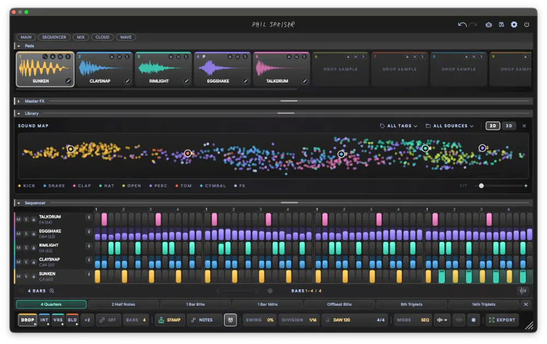Open the library books icon
Image resolution: width=547 pixels, height=344 pixels.
click(501, 25)
